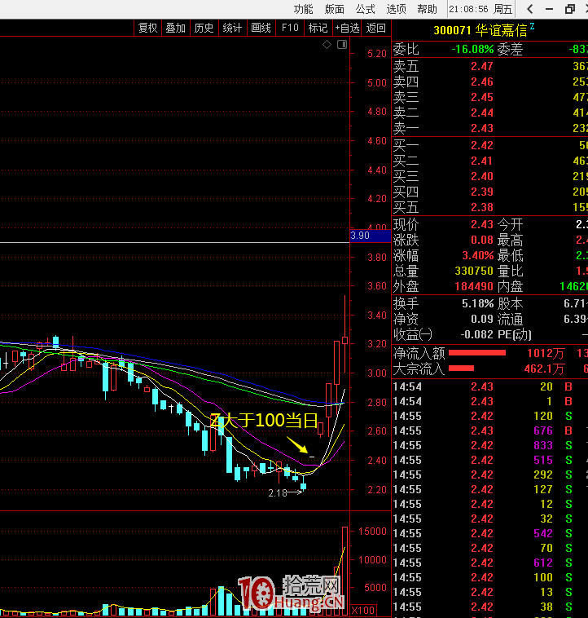
Task: Click 现价 value 2.43
Action: pos(482,225)
